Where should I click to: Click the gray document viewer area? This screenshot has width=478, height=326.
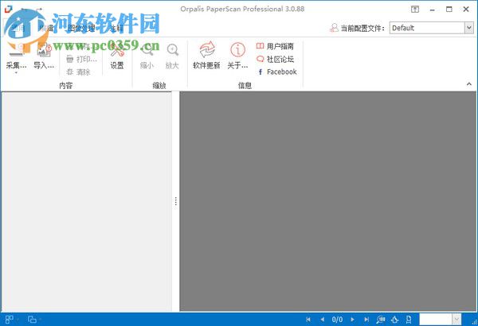coord(327,201)
